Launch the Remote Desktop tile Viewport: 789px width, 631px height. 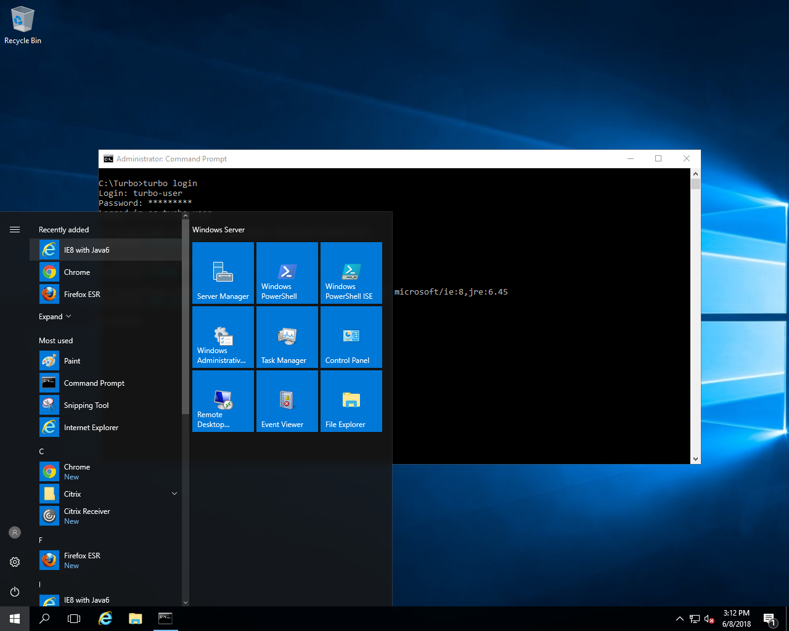click(223, 401)
